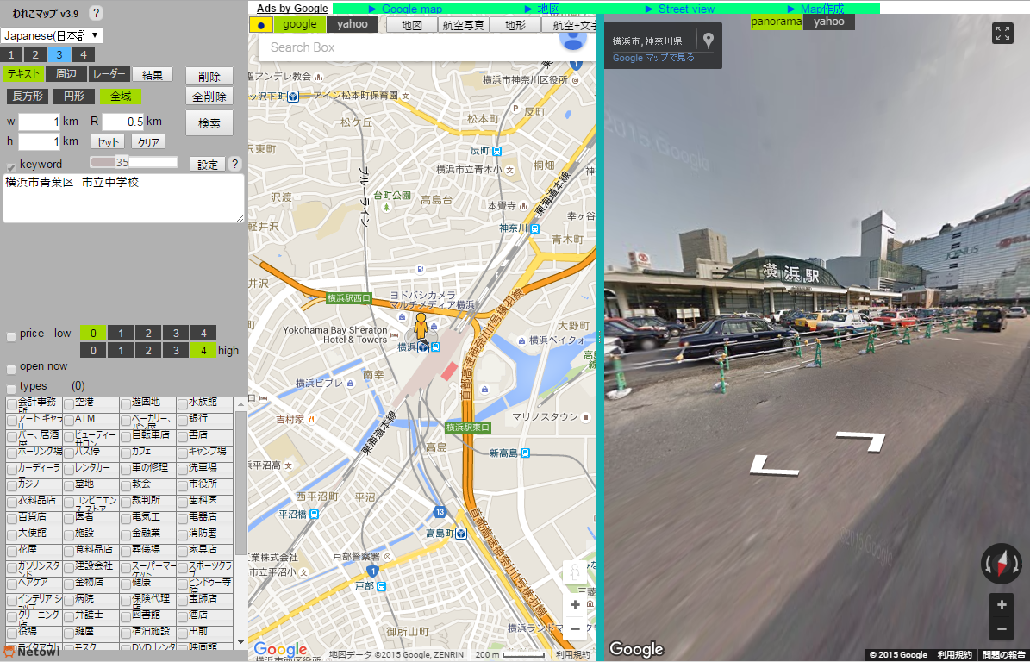1030x662 pixels.
Task: Click the w width input field
Action: pyautogui.click(x=40, y=122)
